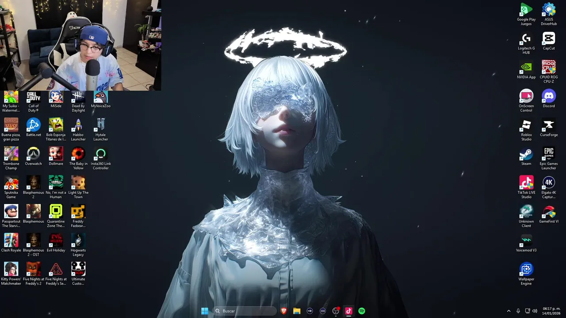Image resolution: width=566 pixels, height=318 pixels.
Task: Switch to TikTok LIVE Studio taskbar app
Action: pyautogui.click(x=348, y=311)
